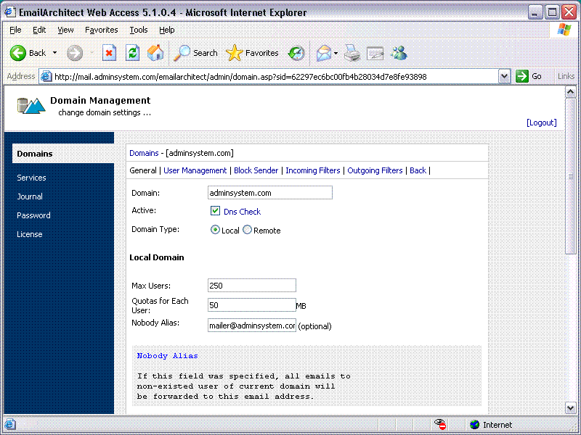Expand the Mail dropdown arrow
This screenshot has height=435, width=581.
336,53
